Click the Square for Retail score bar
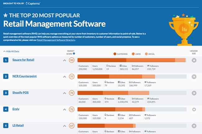The image size is (202, 134). pyautogui.click(x=132, y=60)
